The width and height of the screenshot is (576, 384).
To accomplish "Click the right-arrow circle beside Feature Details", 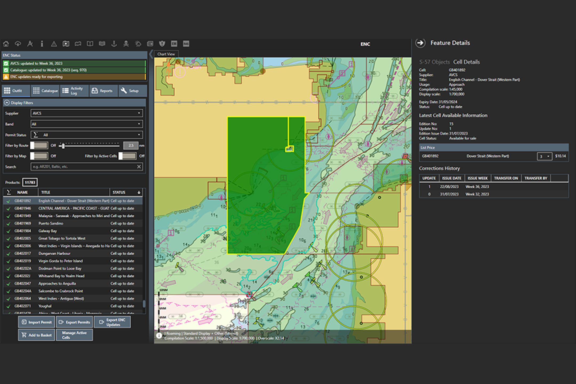I will (x=421, y=43).
